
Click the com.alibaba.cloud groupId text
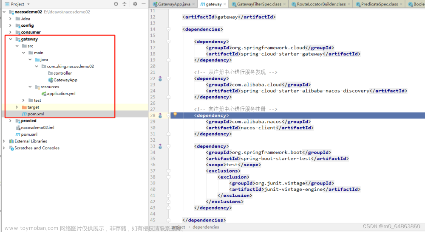[x=257, y=85]
